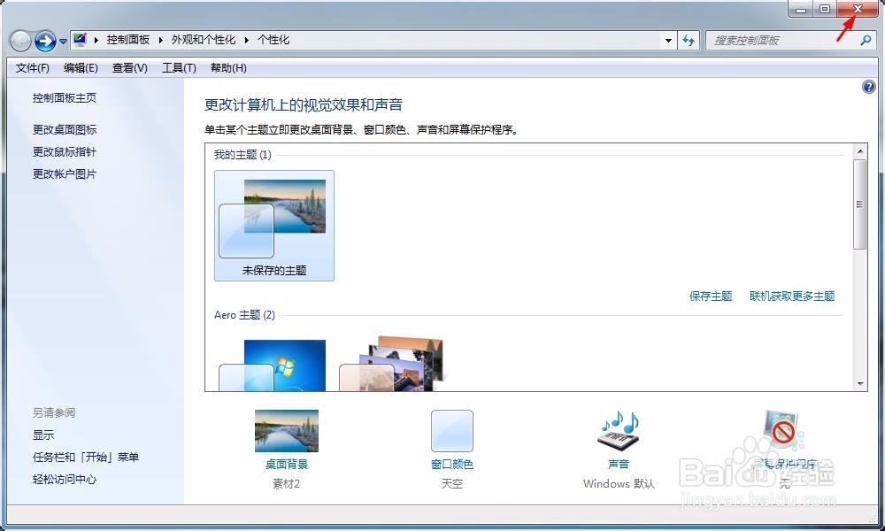Click the 保存主题 link

(710, 296)
